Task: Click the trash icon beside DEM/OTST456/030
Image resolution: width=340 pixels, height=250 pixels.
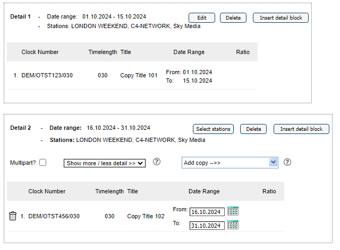Action: 13,216
